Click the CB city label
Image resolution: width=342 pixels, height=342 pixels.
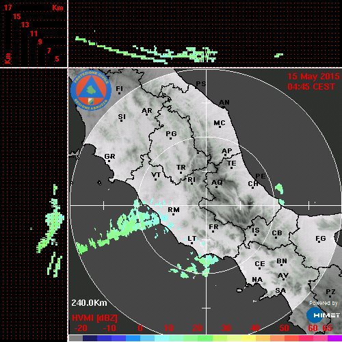click(277, 233)
